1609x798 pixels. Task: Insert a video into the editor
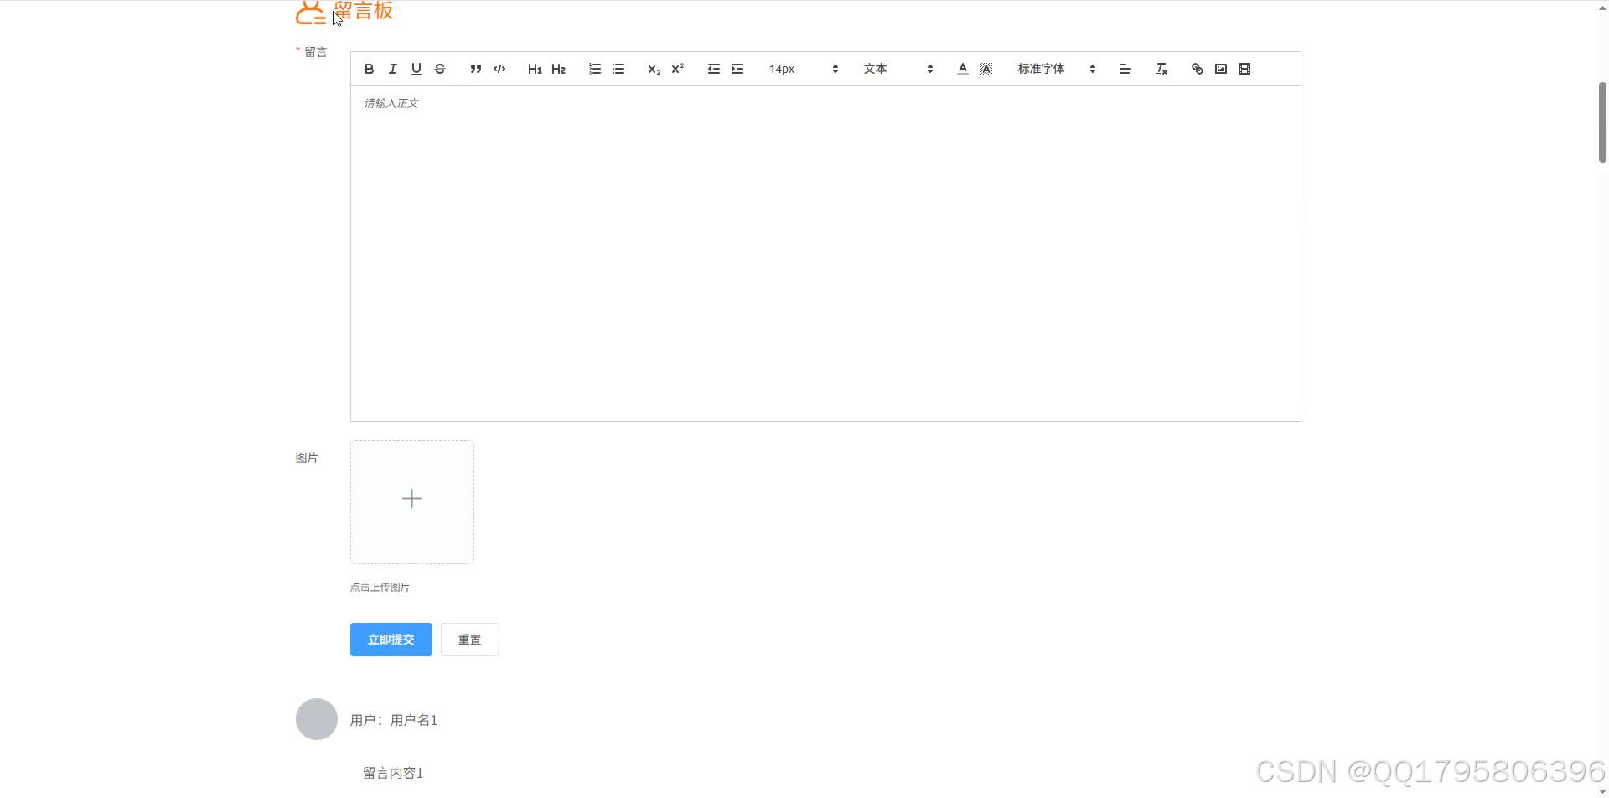(x=1244, y=69)
